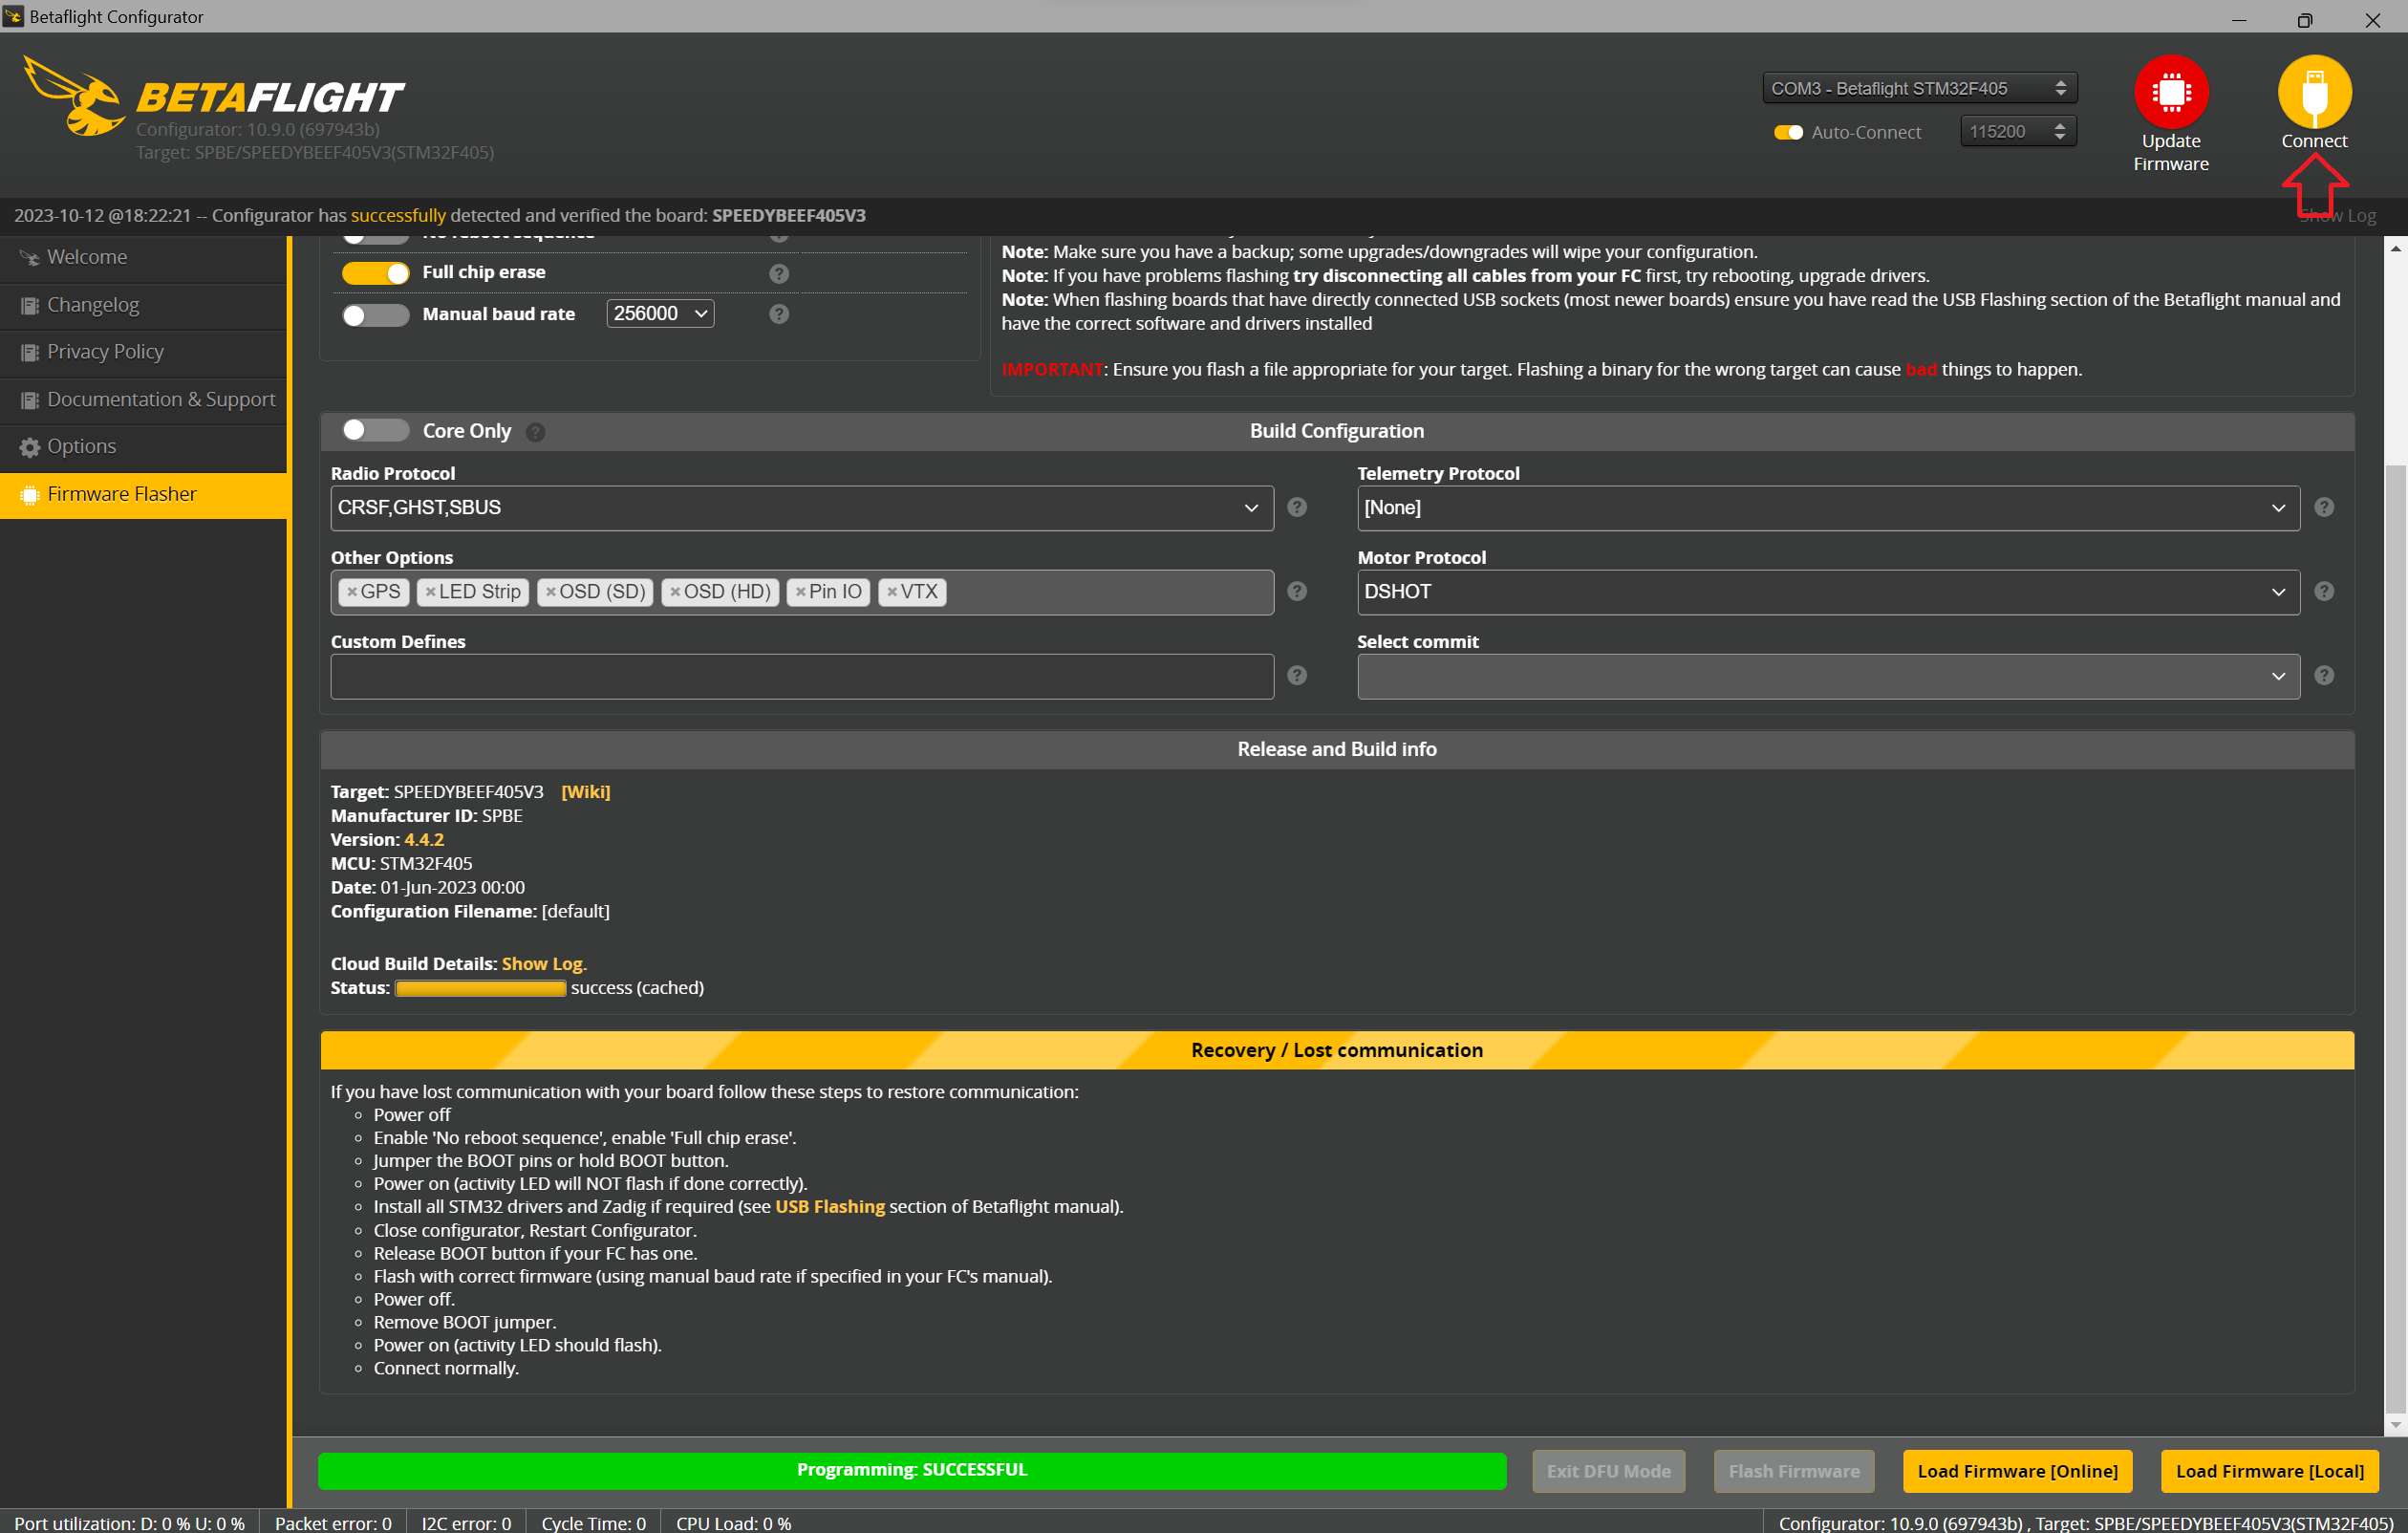2408x1533 pixels.
Task: Open the manual baud rate 256000 dropdown
Action: 659,314
